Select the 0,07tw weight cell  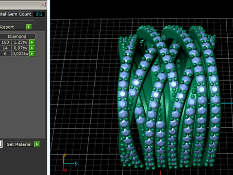tap(20, 48)
